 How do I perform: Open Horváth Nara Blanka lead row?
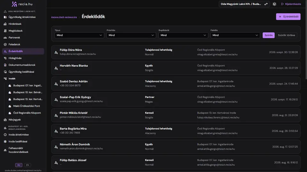[x=176, y=68]
